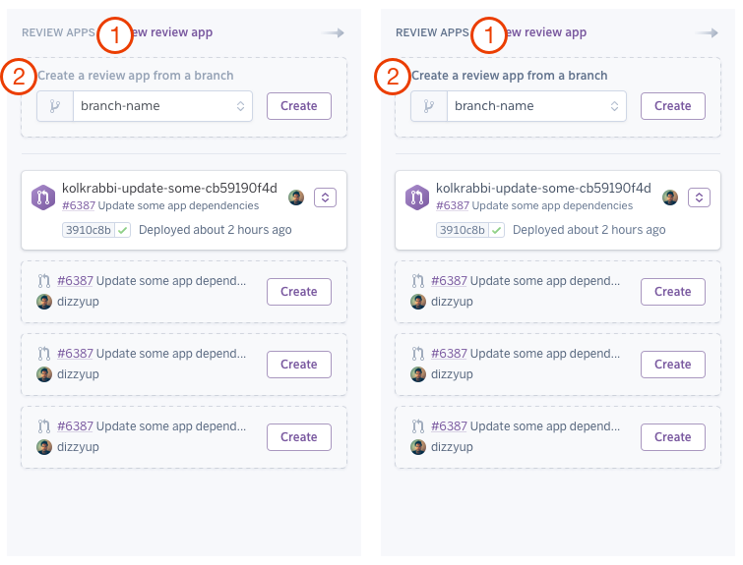743x565 pixels.
Task: Click Create on third pull request, left panel
Action: coord(299,437)
